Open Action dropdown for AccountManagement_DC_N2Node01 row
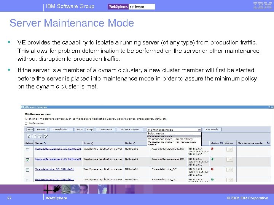Screen dimensions: 274x205 pos(229,149)
